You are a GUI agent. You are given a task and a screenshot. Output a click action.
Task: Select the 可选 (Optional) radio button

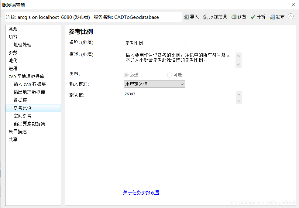pyautogui.click(x=170, y=75)
